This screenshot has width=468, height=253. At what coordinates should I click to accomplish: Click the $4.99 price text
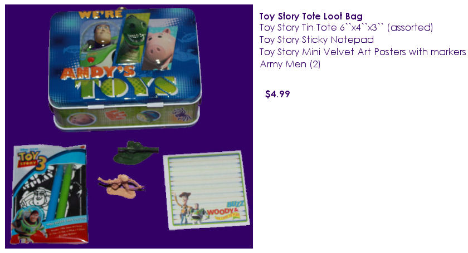pyautogui.click(x=277, y=94)
